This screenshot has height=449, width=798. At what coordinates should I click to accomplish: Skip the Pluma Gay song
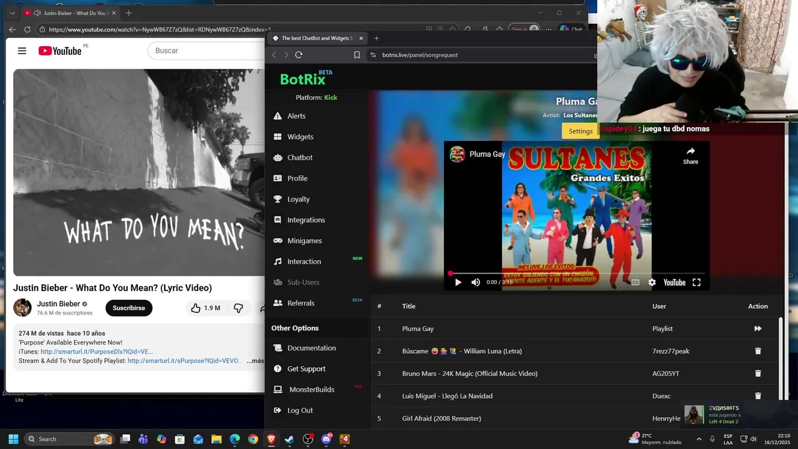(758, 329)
